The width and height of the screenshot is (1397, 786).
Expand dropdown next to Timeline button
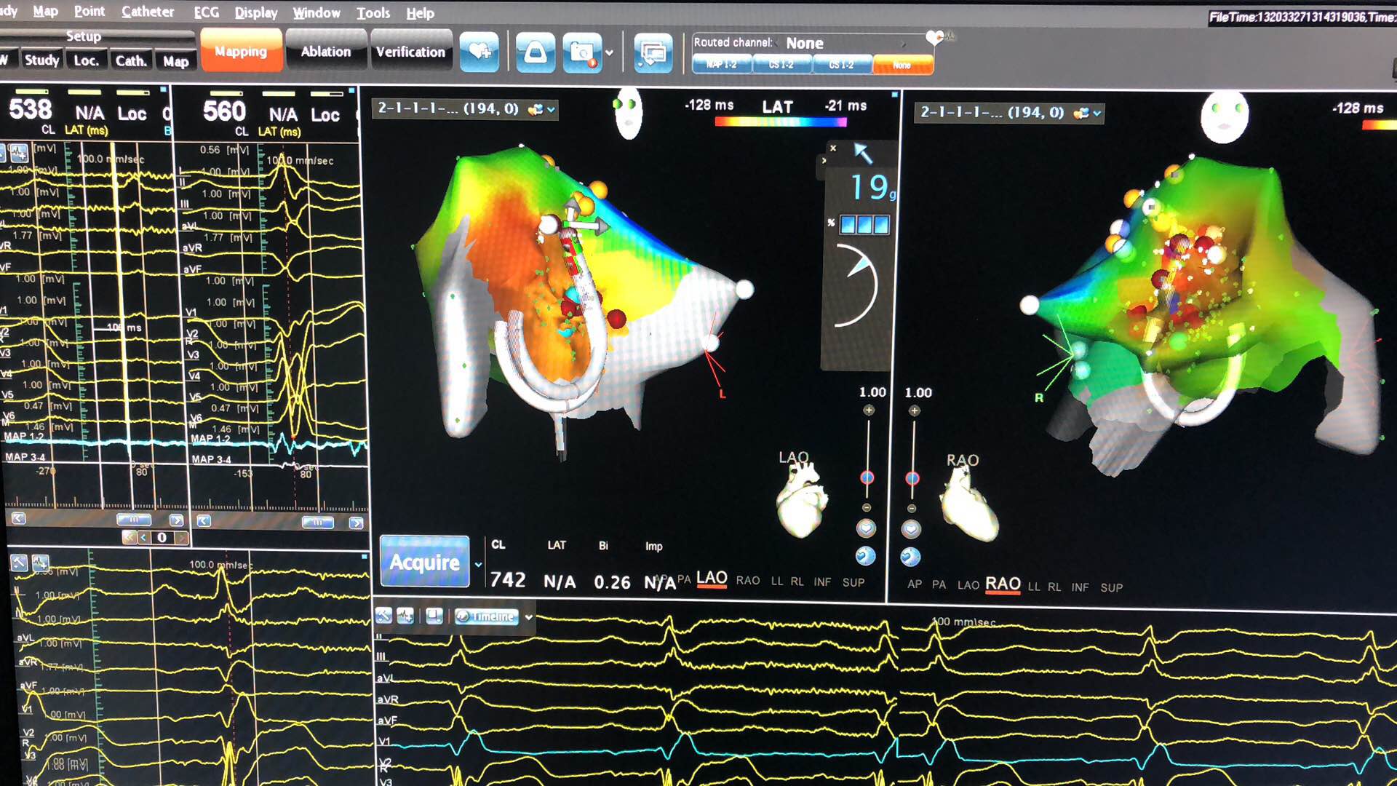[529, 617]
